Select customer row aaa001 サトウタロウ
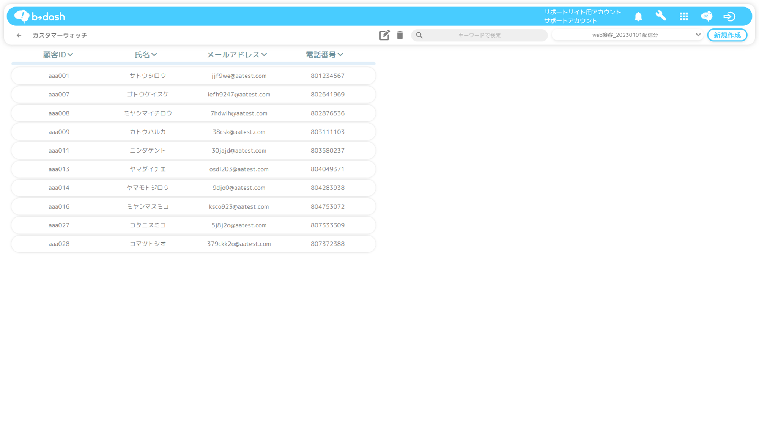 coord(193,76)
